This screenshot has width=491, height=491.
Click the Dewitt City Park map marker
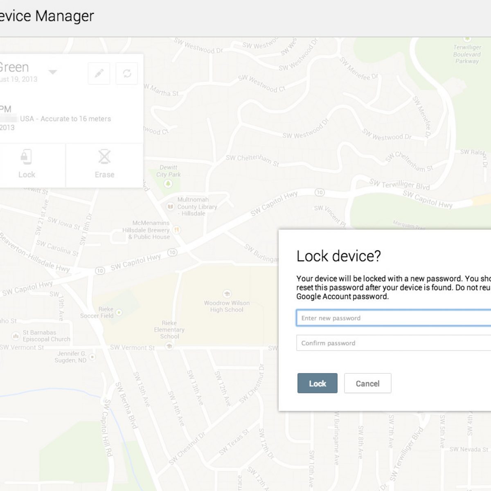[x=168, y=184]
